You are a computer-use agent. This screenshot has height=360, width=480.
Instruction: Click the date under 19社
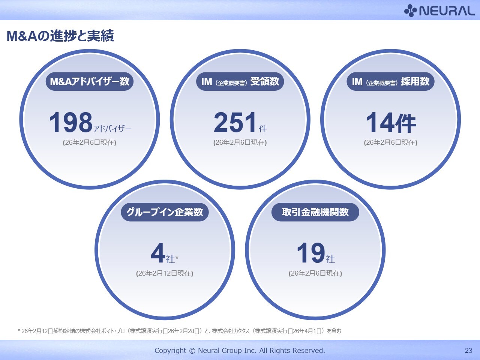tap(315, 273)
